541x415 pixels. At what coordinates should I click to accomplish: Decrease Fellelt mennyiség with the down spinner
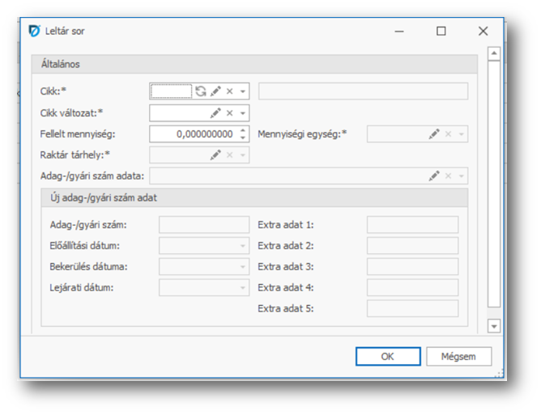pos(243,138)
